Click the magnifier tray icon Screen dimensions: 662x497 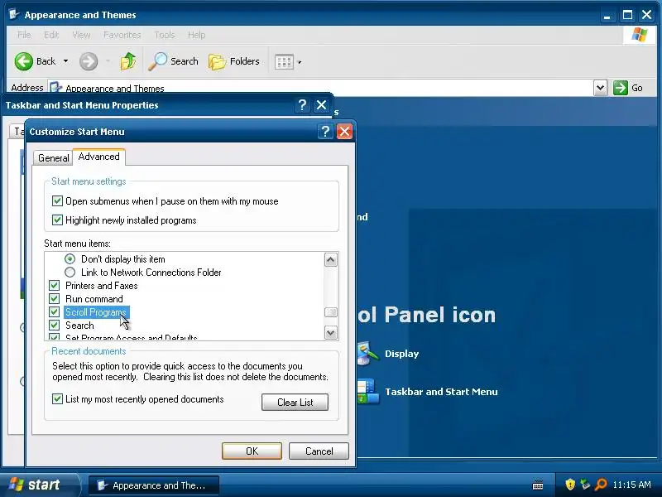(x=600, y=485)
